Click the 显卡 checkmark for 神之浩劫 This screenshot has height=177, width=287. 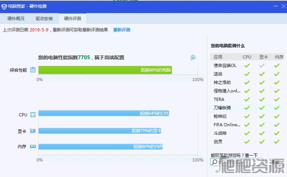(x=262, y=82)
